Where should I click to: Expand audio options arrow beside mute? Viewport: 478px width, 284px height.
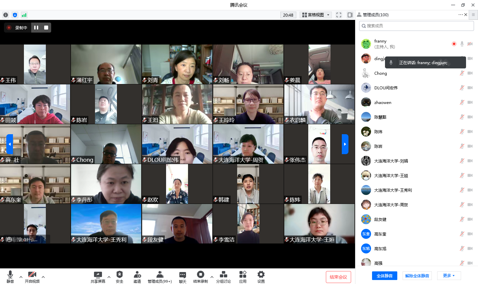pyautogui.click(x=21, y=277)
